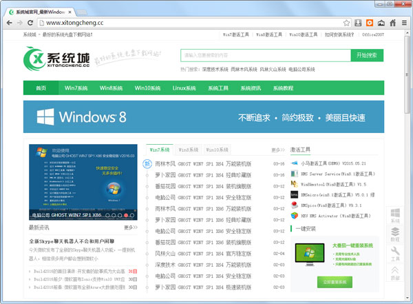Open the Linux系统 navigation item
Screen dimensions: 413x304
pos(184,88)
